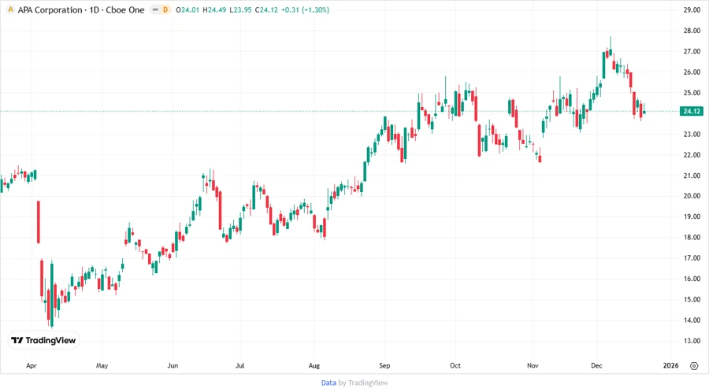Click the 13.00 price axis label

click(692, 341)
